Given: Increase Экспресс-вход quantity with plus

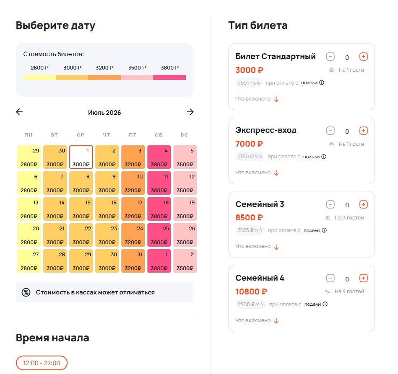Looking at the screenshot, I should click(x=364, y=131).
